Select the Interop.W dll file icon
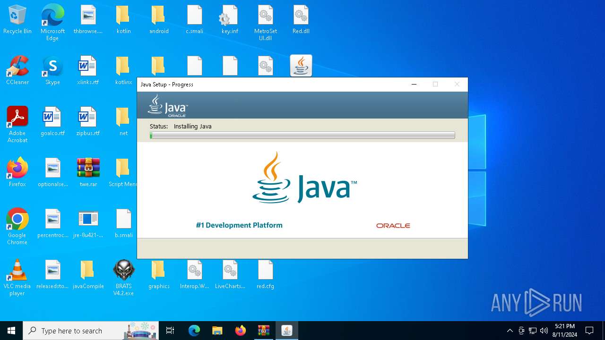605x340 pixels. [194, 275]
